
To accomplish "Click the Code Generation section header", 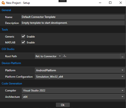I will (x=12, y=83).
